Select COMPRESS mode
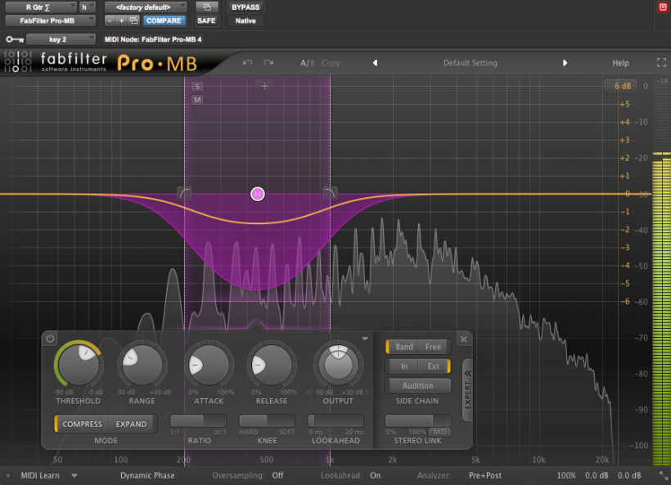Image resolution: width=671 pixels, height=485 pixels. tap(81, 424)
